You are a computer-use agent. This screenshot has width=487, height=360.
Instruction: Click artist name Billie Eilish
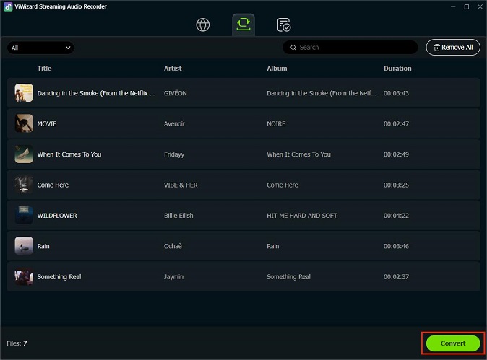[178, 216]
